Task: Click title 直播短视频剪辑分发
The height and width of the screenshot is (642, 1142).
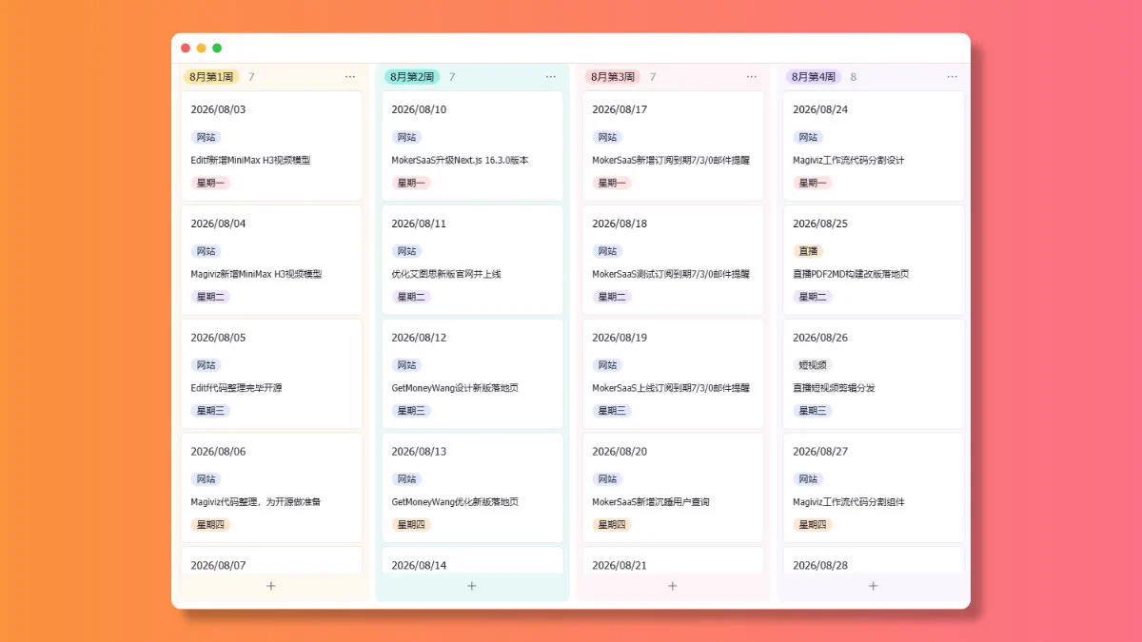Action: pyautogui.click(x=834, y=388)
